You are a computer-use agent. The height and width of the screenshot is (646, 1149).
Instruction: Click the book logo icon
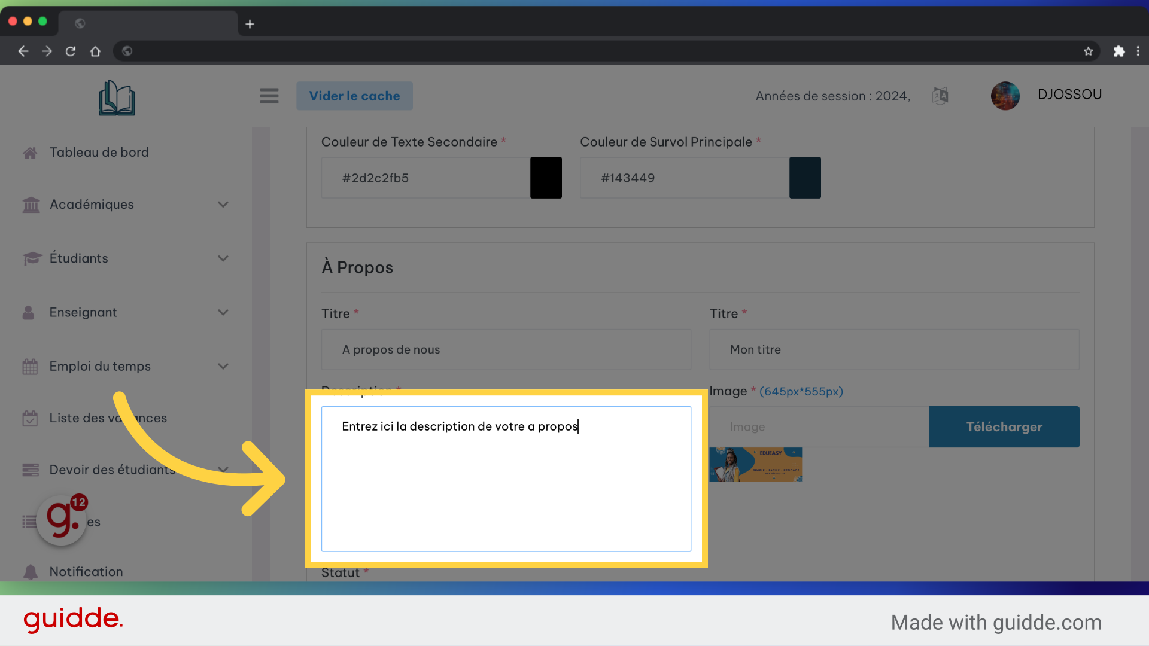point(117,98)
